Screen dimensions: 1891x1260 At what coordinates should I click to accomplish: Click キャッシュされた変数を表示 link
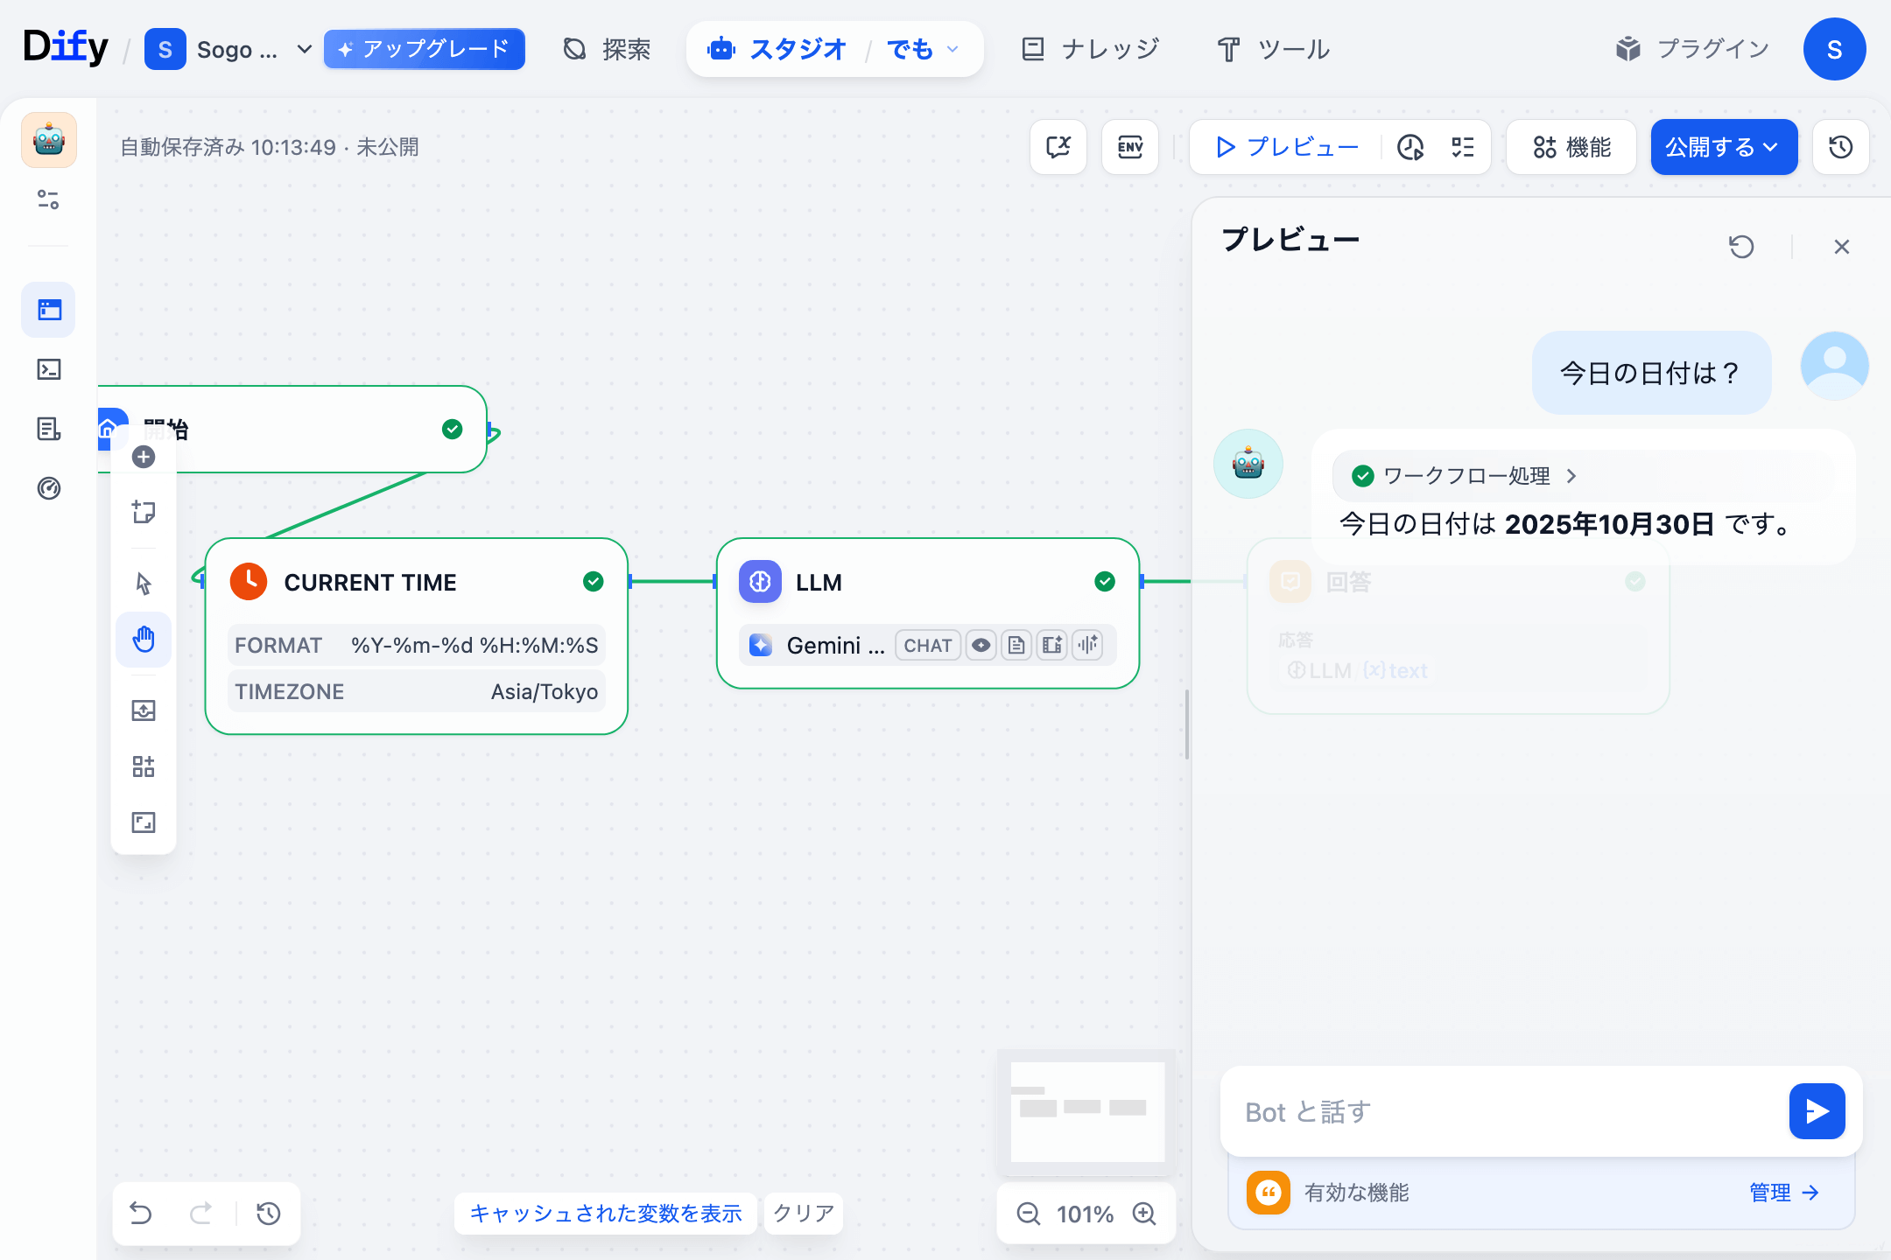click(606, 1214)
